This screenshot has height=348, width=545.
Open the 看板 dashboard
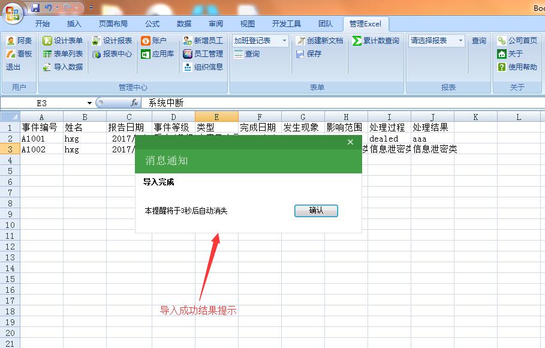pyautogui.click(x=19, y=54)
